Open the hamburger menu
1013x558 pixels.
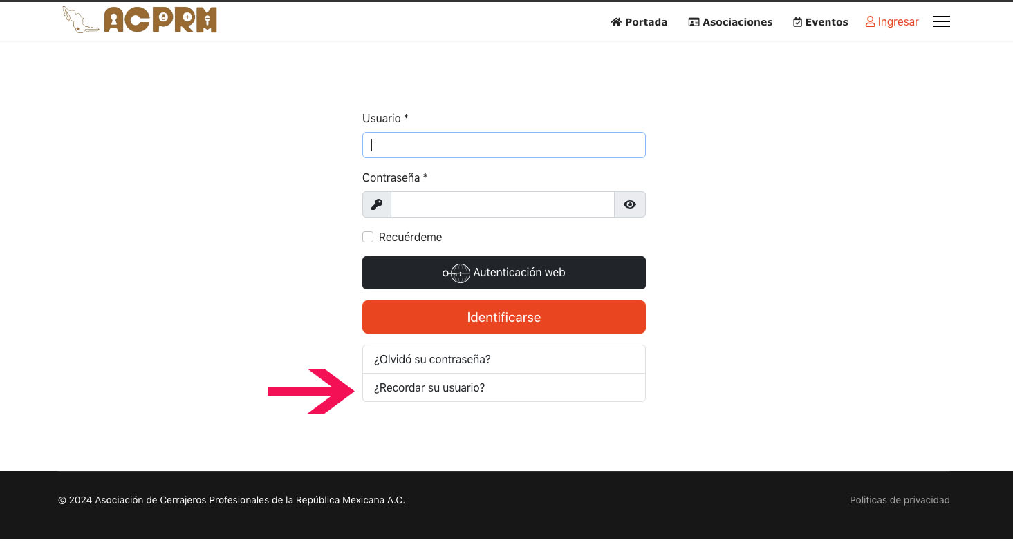pyautogui.click(x=941, y=21)
